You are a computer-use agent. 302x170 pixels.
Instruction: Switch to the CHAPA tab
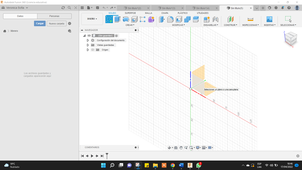165,13
